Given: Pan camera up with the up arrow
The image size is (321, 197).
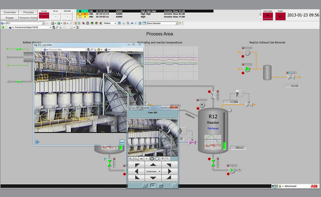Looking at the screenshot, I should 153,165.
